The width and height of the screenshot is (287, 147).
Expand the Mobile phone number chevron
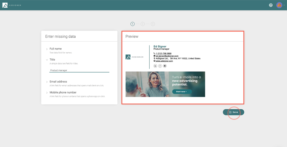[47, 93]
